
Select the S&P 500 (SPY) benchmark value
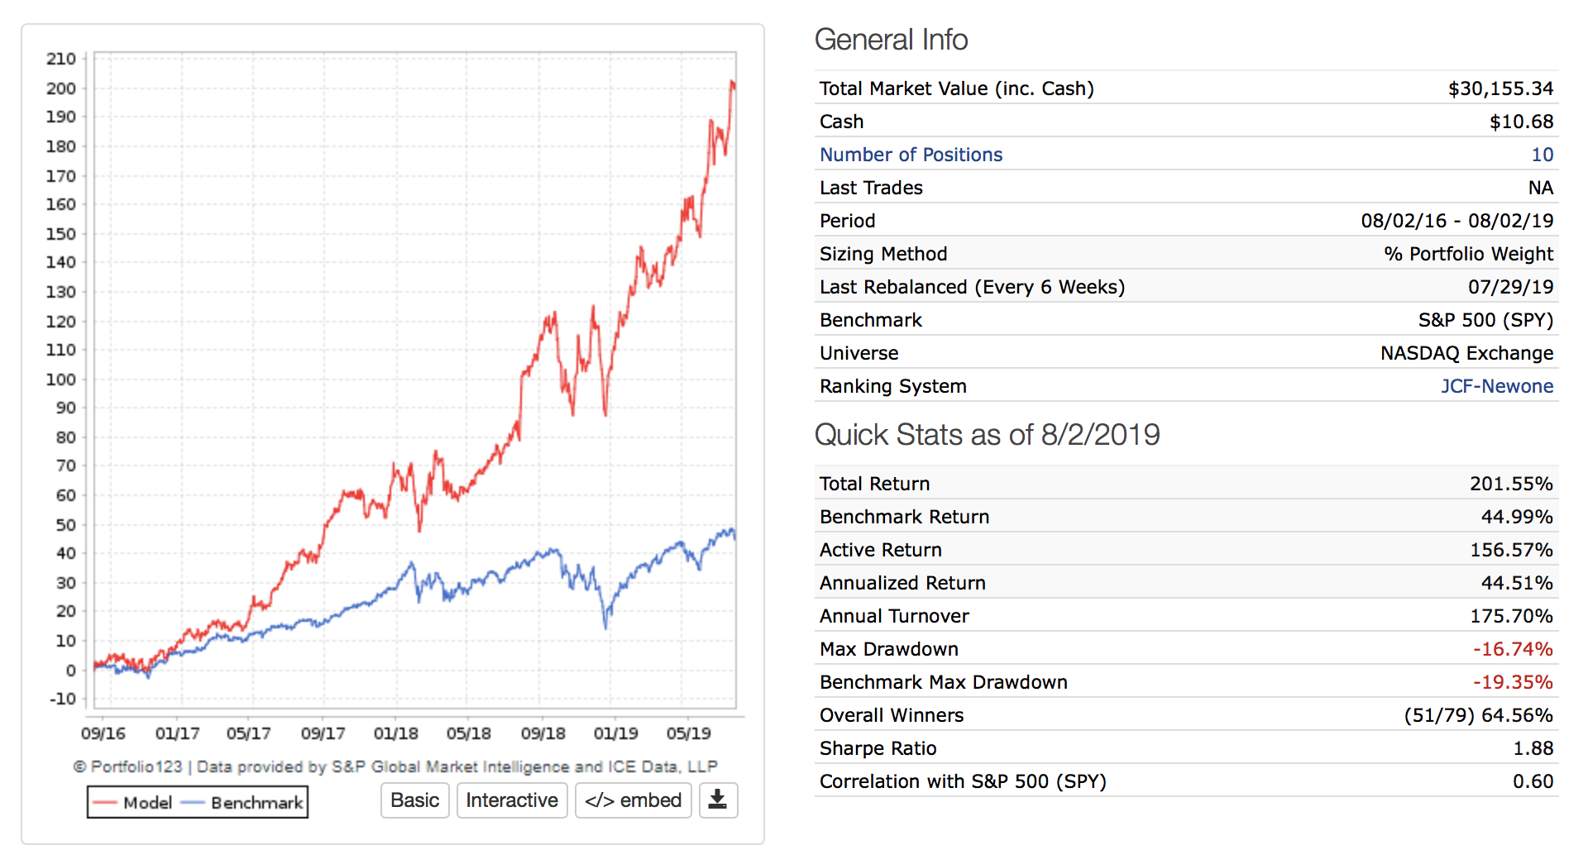pos(1485,320)
